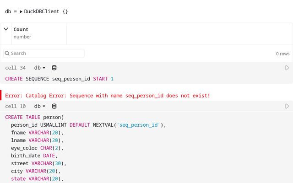
Task: Open the db dropdown in cell 10
Action: tap(40, 106)
